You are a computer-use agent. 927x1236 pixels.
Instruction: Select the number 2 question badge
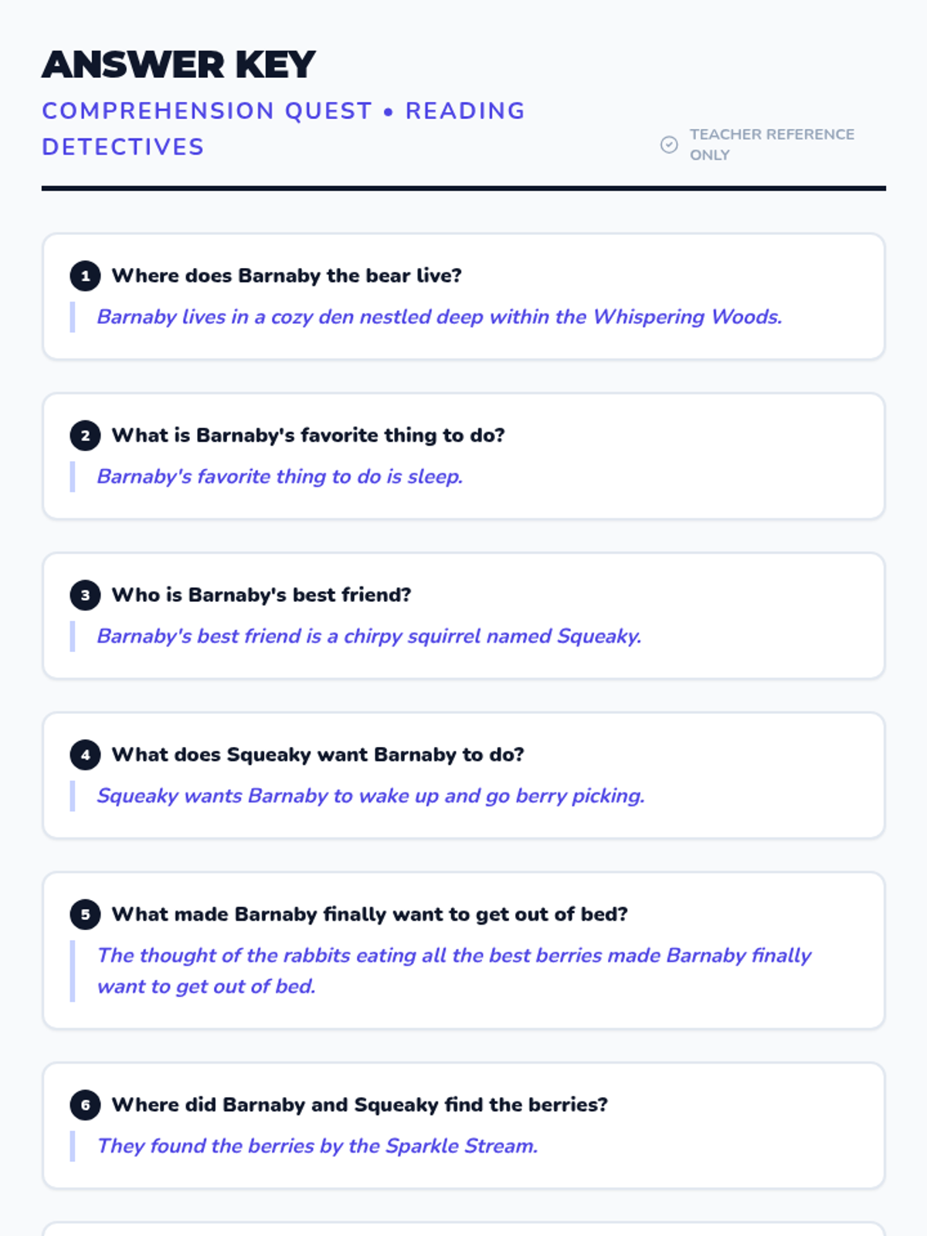point(85,436)
